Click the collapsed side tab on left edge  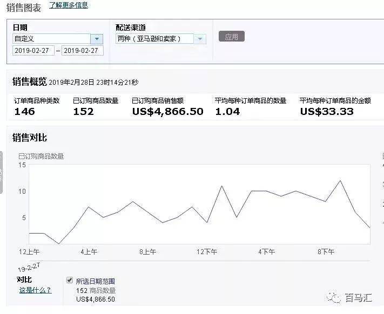(x=2, y=173)
